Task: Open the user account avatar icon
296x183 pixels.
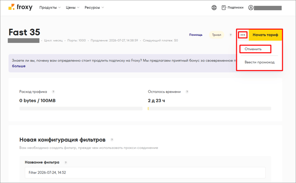Action: click(250, 8)
